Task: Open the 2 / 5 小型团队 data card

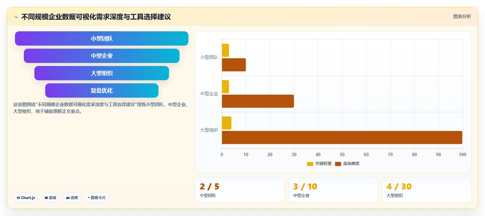Action: point(240,190)
